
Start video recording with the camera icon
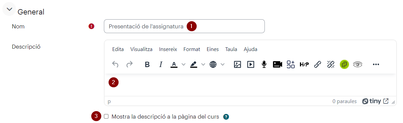[x=278, y=65]
